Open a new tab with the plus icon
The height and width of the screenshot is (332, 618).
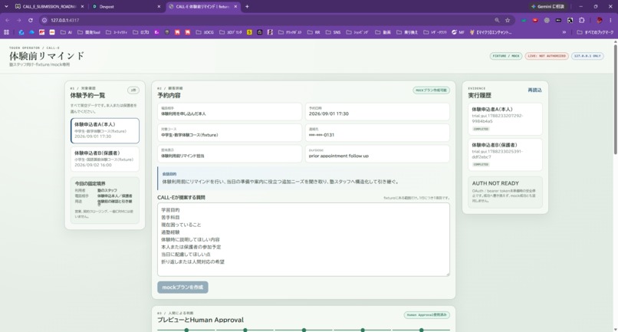tap(247, 6)
